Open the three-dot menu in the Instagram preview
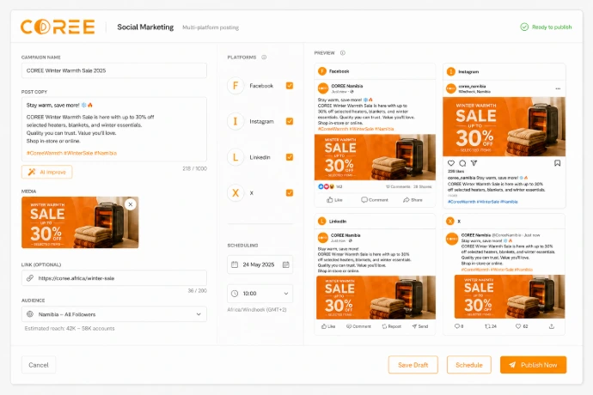This screenshot has height=395, width=593. [x=558, y=88]
